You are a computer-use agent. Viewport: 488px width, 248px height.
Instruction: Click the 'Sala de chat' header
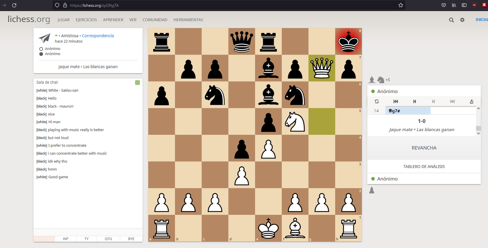pyautogui.click(x=47, y=82)
